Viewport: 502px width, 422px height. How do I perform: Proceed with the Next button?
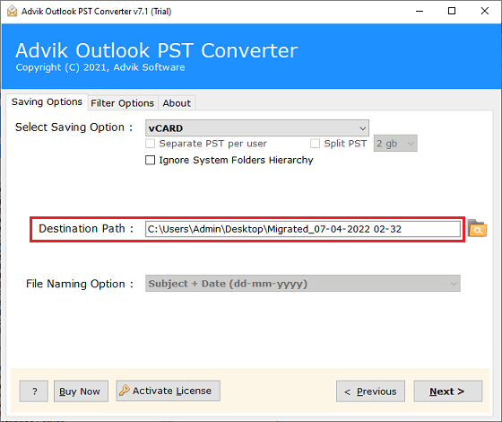pyautogui.click(x=448, y=391)
